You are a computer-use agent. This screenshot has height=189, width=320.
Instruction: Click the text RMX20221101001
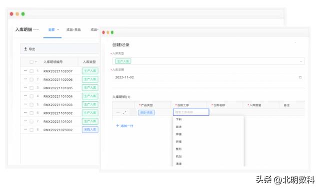tap(58, 122)
